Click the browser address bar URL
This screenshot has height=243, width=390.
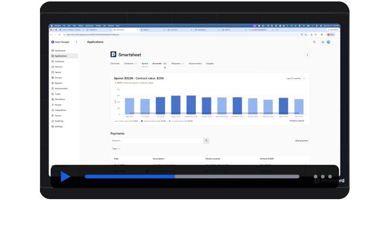93,35
